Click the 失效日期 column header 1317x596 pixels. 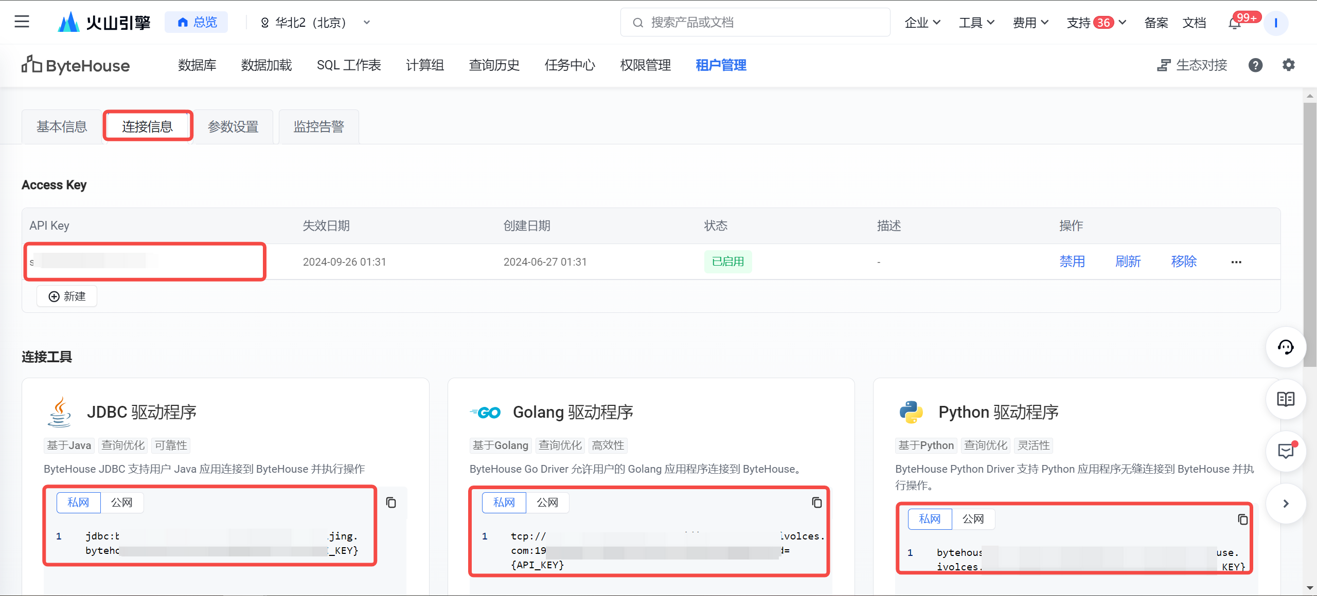pos(326,226)
